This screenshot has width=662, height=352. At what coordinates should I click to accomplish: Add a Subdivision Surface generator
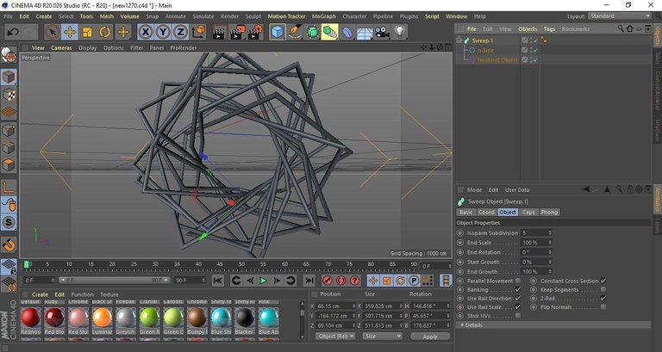312,32
